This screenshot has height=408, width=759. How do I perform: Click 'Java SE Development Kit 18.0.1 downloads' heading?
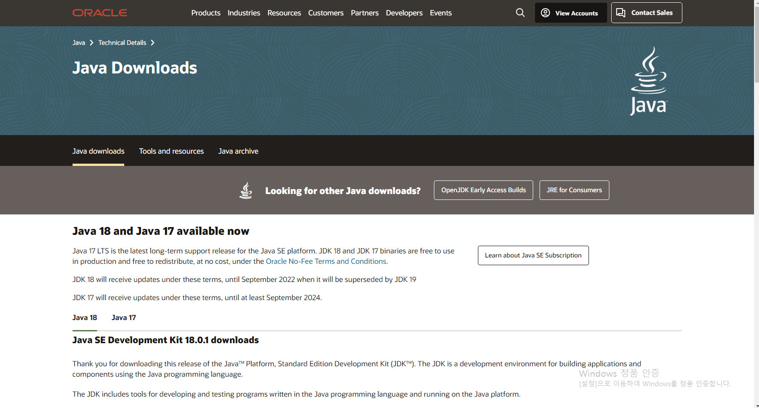(x=165, y=340)
